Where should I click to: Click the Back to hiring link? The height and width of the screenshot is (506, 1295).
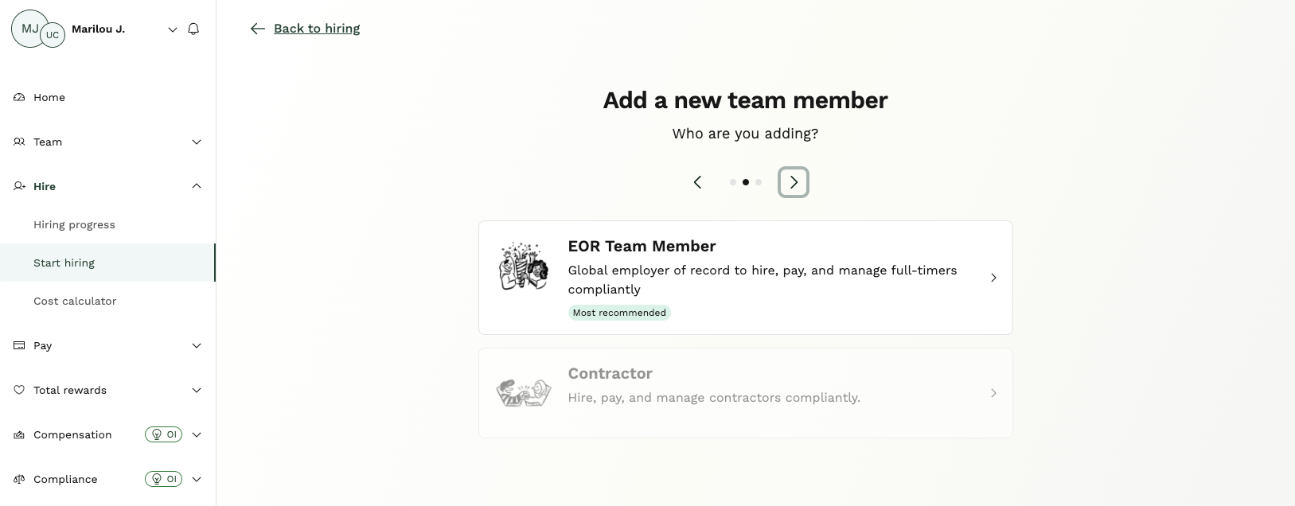pos(317,28)
